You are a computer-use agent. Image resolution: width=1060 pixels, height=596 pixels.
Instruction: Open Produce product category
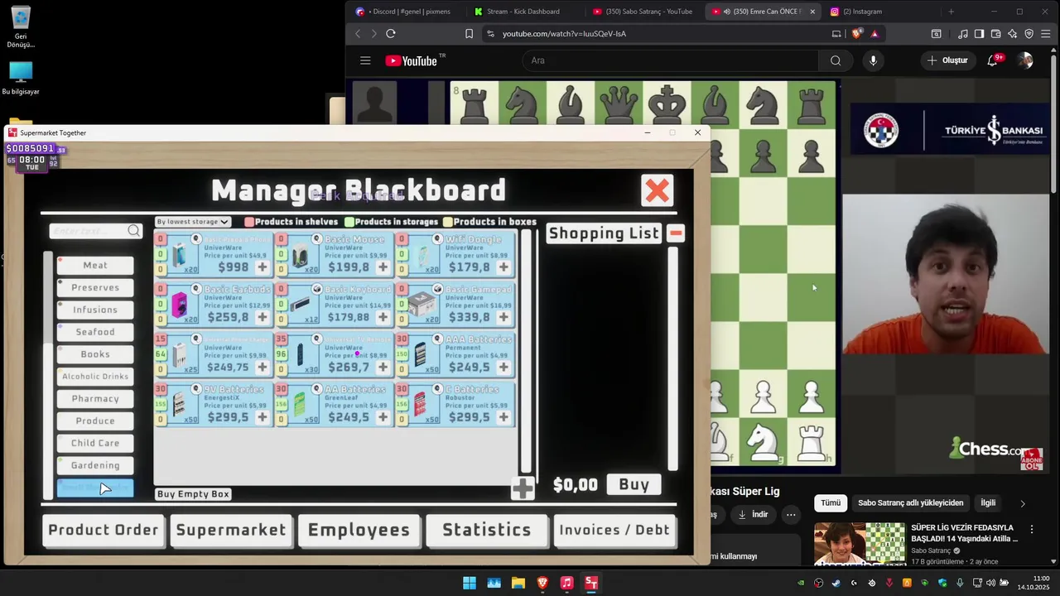tap(95, 421)
